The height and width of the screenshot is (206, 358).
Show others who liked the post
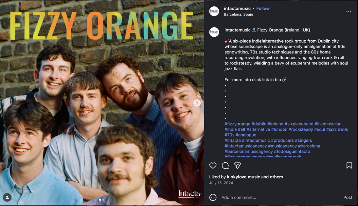coord(277,177)
